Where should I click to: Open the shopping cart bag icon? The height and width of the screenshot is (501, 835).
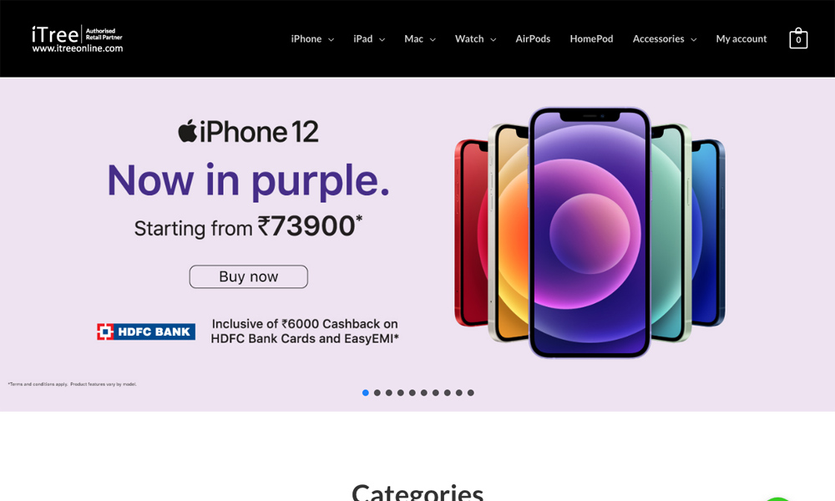tap(797, 38)
